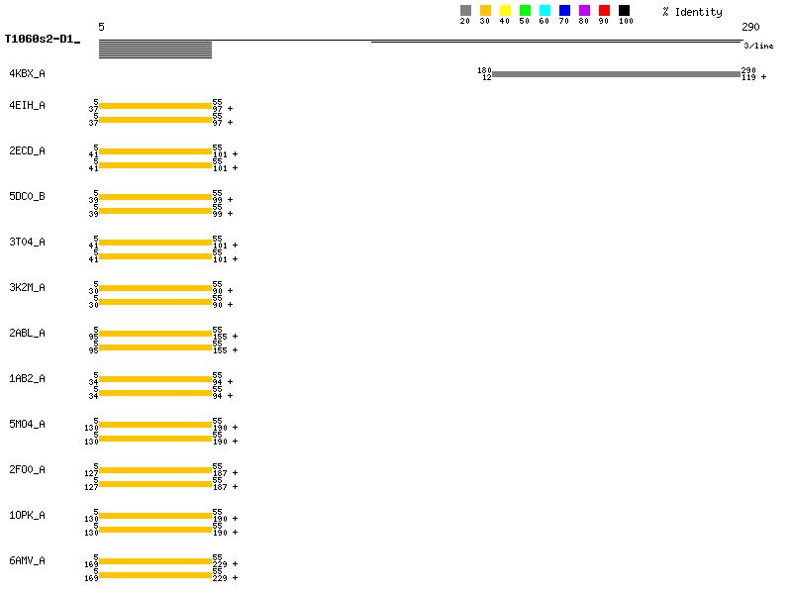Click the striped query coverage block at top
Viewport: 792px width, 594px height.
(x=155, y=49)
